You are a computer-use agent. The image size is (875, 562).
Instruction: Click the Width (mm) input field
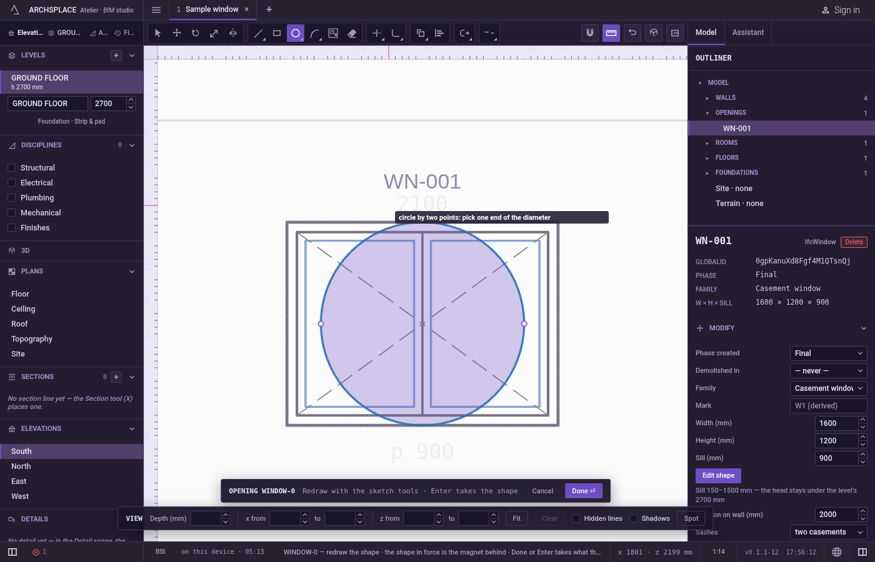pos(836,423)
